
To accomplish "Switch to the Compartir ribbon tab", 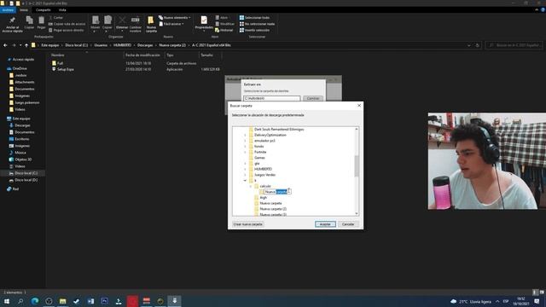I will [x=44, y=10].
